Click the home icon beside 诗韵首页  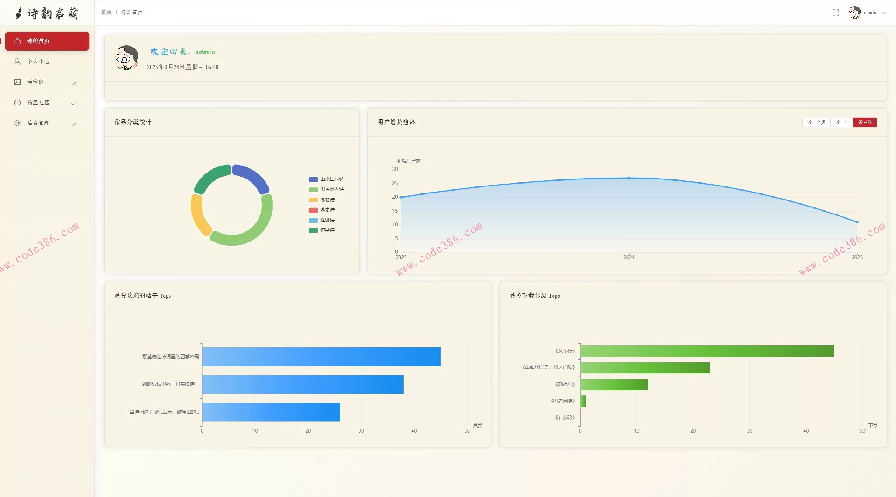[x=18, y=41]
